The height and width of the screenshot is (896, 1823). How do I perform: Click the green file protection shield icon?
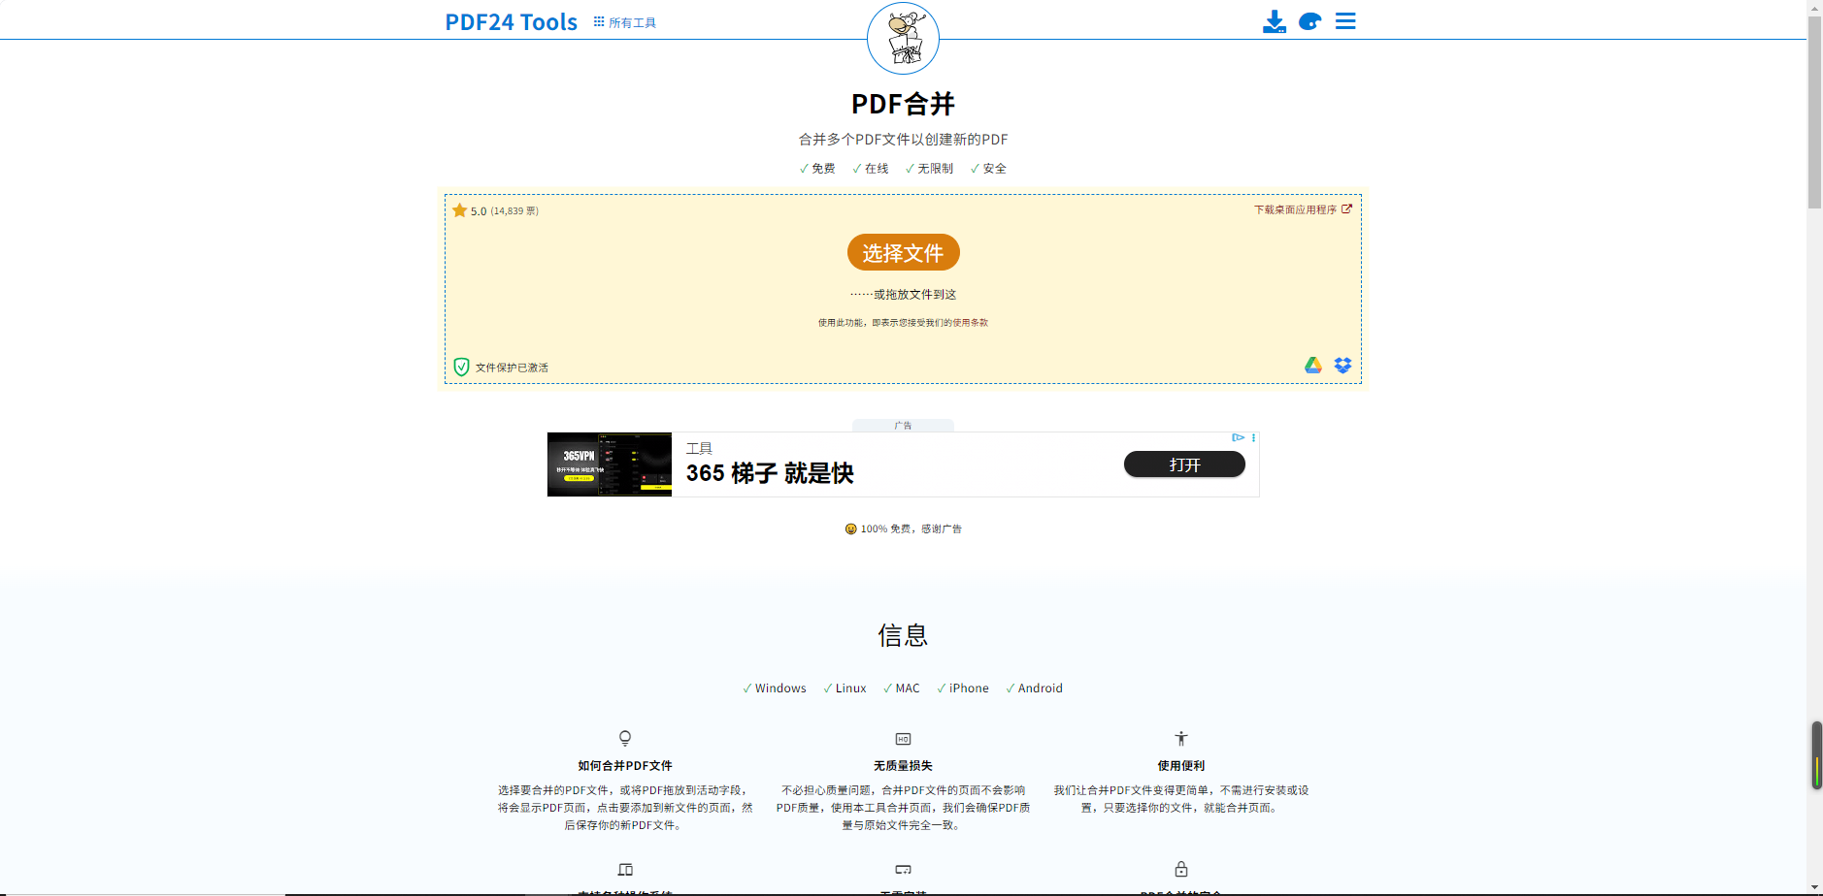(x=462, y=367)
